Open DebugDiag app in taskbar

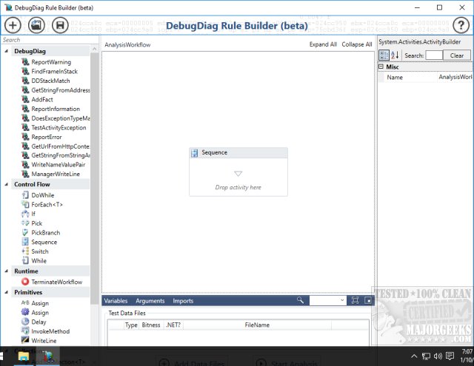(48, 356)
